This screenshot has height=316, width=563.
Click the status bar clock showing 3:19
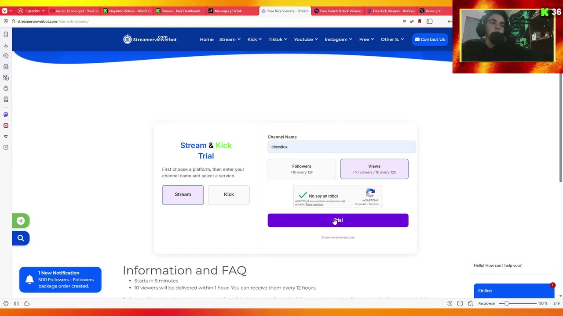coord(556,304)
